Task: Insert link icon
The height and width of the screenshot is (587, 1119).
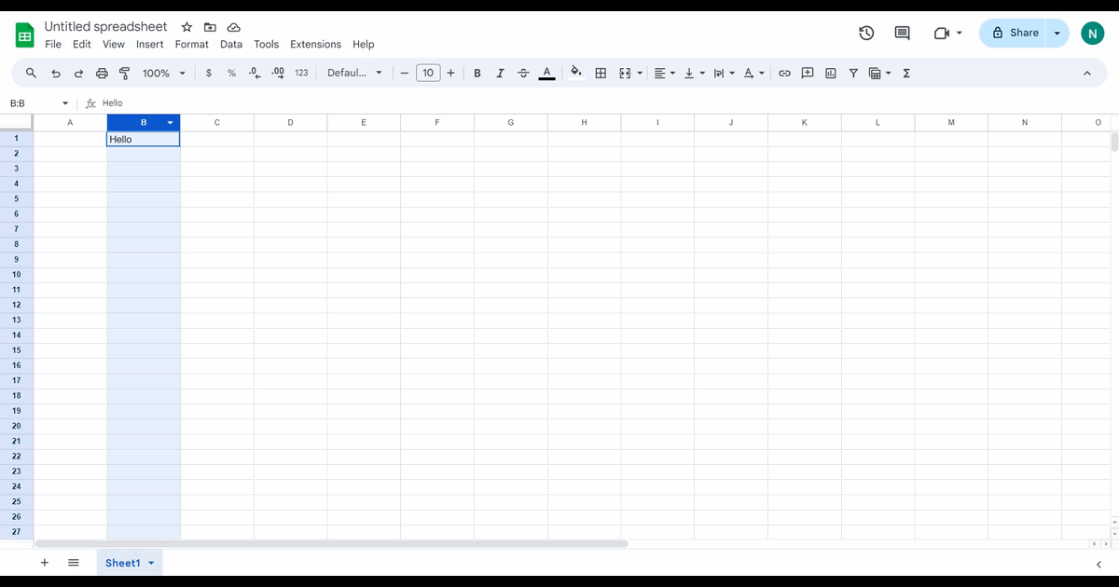Action: [x=785, y=73]
